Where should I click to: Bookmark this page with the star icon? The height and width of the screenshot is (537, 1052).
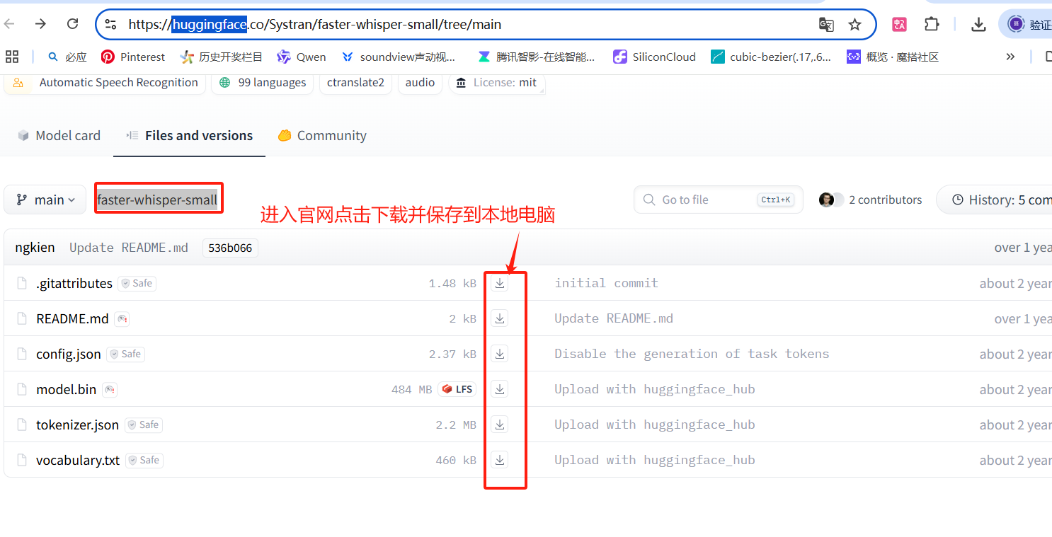(x=854, y=25)
